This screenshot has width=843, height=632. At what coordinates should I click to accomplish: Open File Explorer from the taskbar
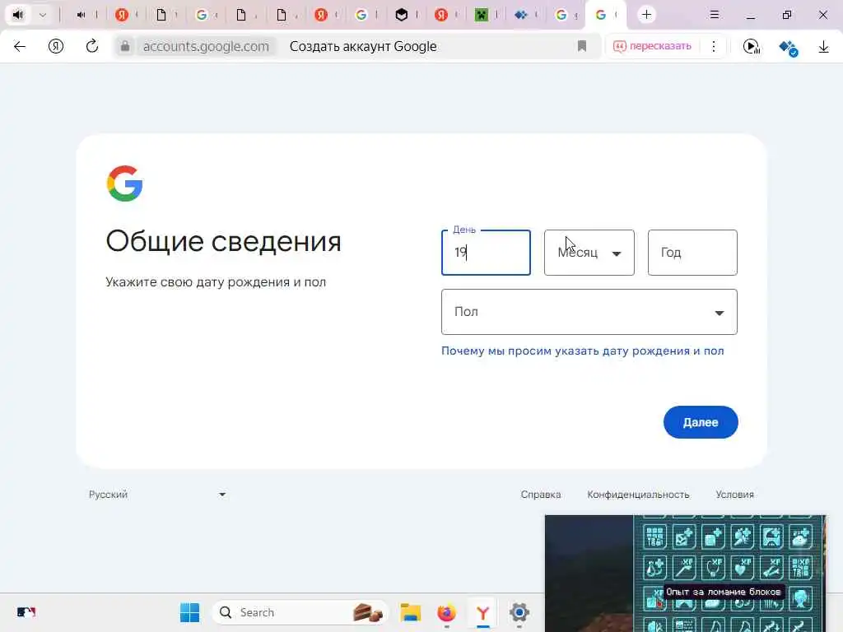[x=410, y=612]
